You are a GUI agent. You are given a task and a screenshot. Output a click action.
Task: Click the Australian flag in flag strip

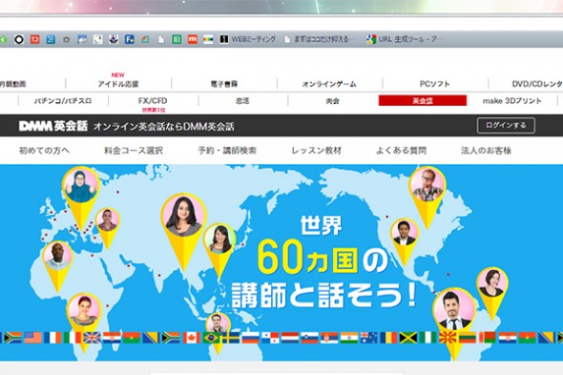click(368, 338)
